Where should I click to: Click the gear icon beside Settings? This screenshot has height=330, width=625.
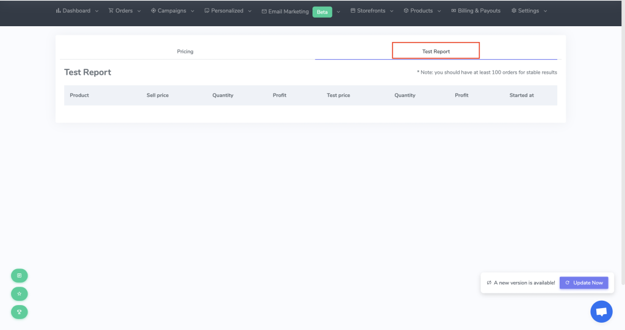coord(514,11)
